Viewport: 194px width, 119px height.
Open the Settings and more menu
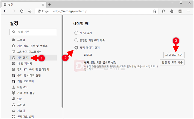[189, 11]
